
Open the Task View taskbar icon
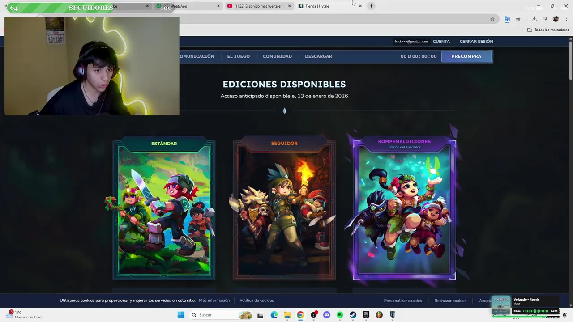point(260,315)
